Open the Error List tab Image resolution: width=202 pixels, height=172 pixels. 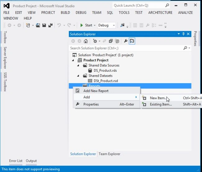[x=16, y=161]
